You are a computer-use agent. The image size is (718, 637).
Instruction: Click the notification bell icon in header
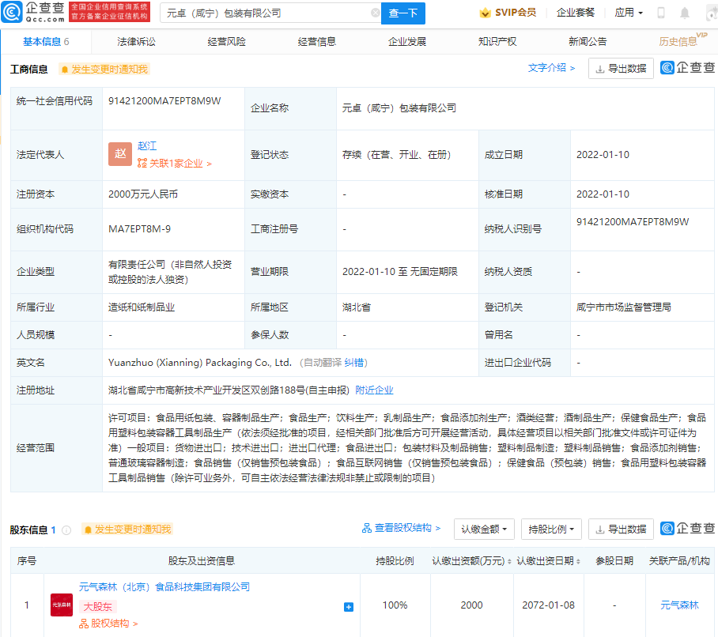coord(683,12)
